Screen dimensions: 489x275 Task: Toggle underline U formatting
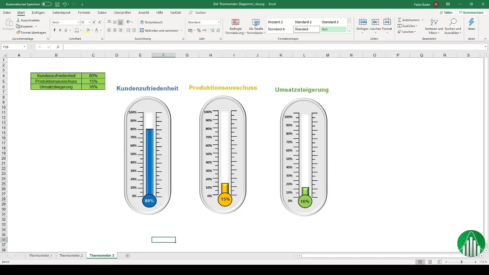coord(66,30)
